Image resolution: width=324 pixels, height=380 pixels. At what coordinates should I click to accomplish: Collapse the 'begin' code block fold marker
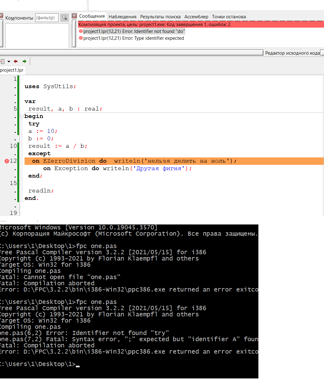coord(22,116)
